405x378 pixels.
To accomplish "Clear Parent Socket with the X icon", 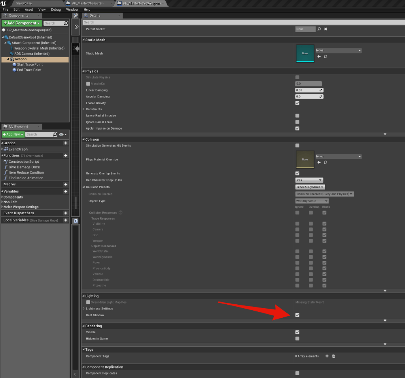I will 326,29.
